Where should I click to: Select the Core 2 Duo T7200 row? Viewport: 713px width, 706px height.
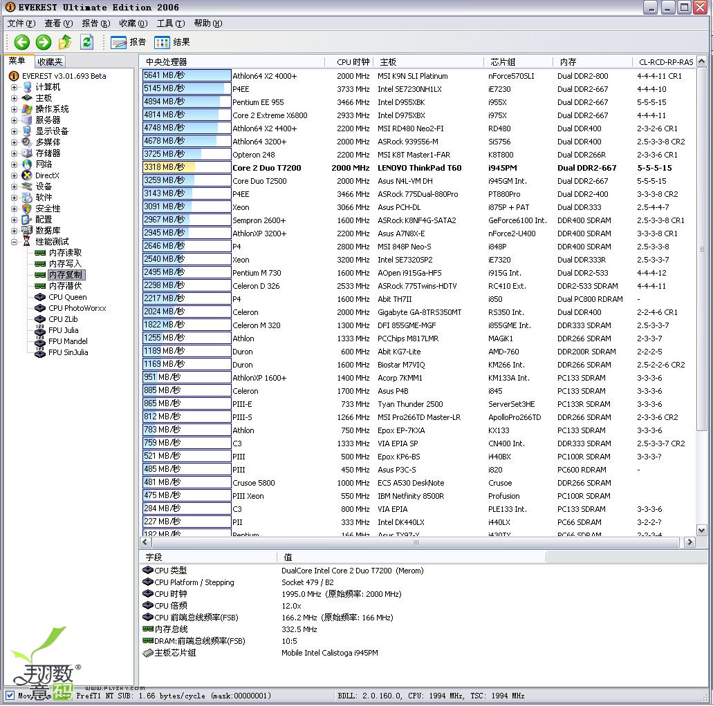418,168
